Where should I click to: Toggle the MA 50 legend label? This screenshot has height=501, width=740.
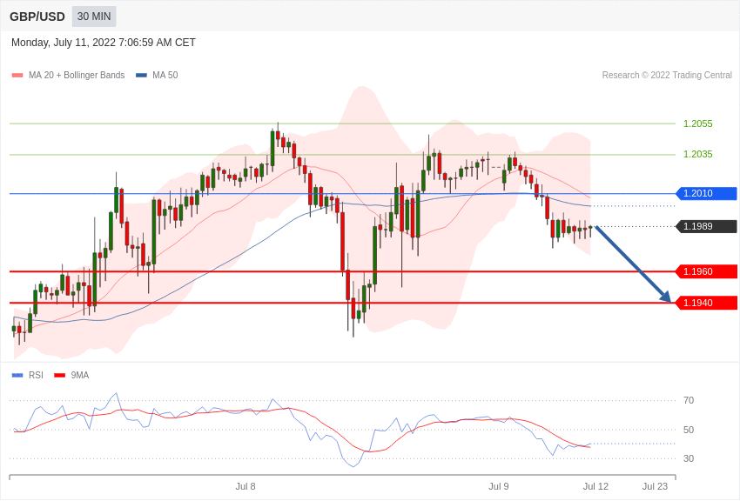point(165,76)
